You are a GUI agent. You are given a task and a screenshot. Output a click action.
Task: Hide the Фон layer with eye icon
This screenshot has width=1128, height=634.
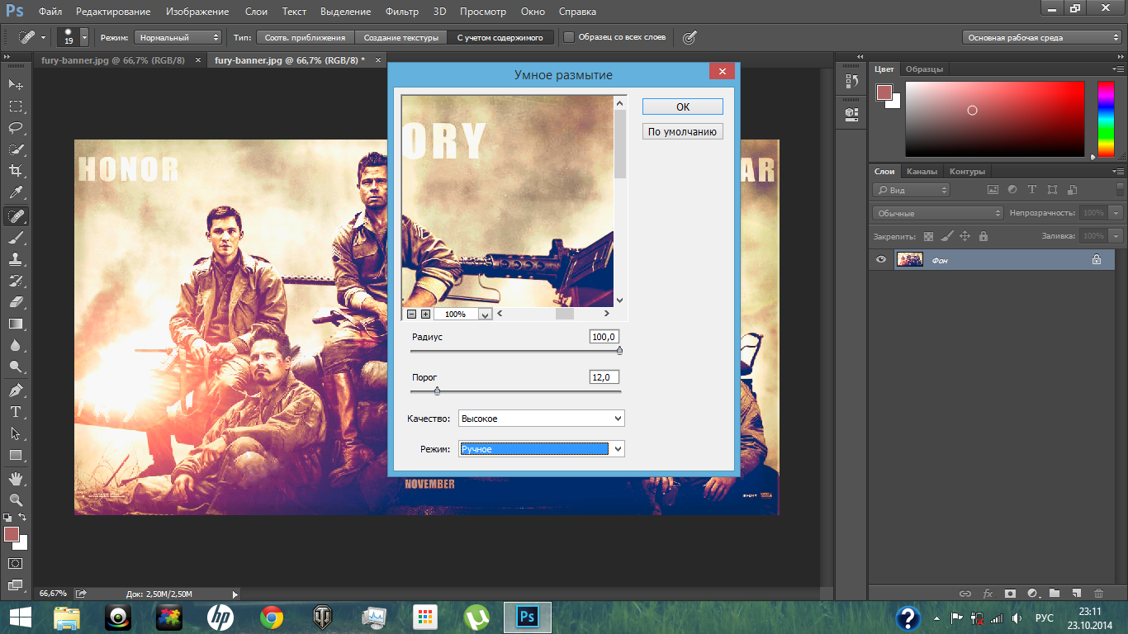pos(881,259)
